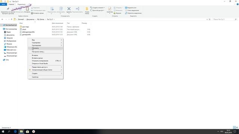Open the address bar history dropdown arrow
This screenshot has height=134, width=239.
207,19
